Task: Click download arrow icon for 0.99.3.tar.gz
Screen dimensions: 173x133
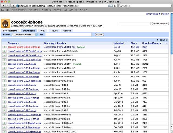Action: coord(4,85)
